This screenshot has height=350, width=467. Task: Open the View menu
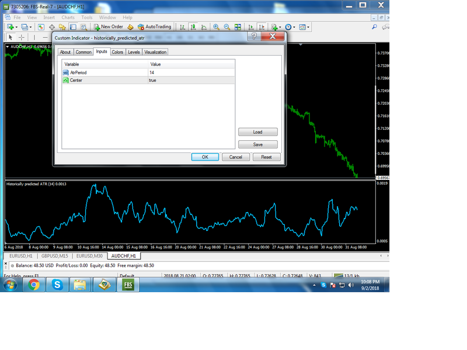[32, 18]
